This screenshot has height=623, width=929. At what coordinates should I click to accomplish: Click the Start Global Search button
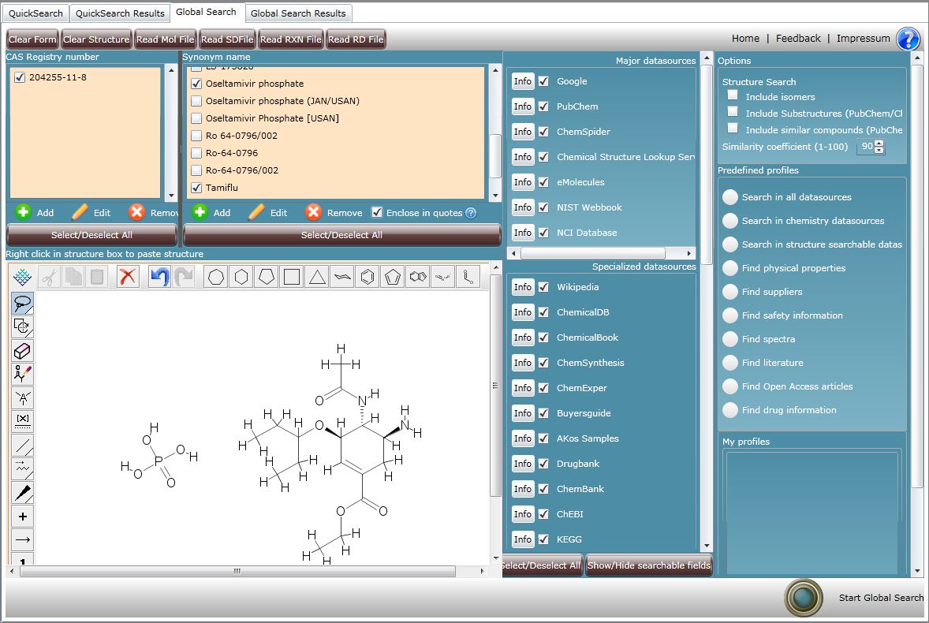tap(804, 597)
